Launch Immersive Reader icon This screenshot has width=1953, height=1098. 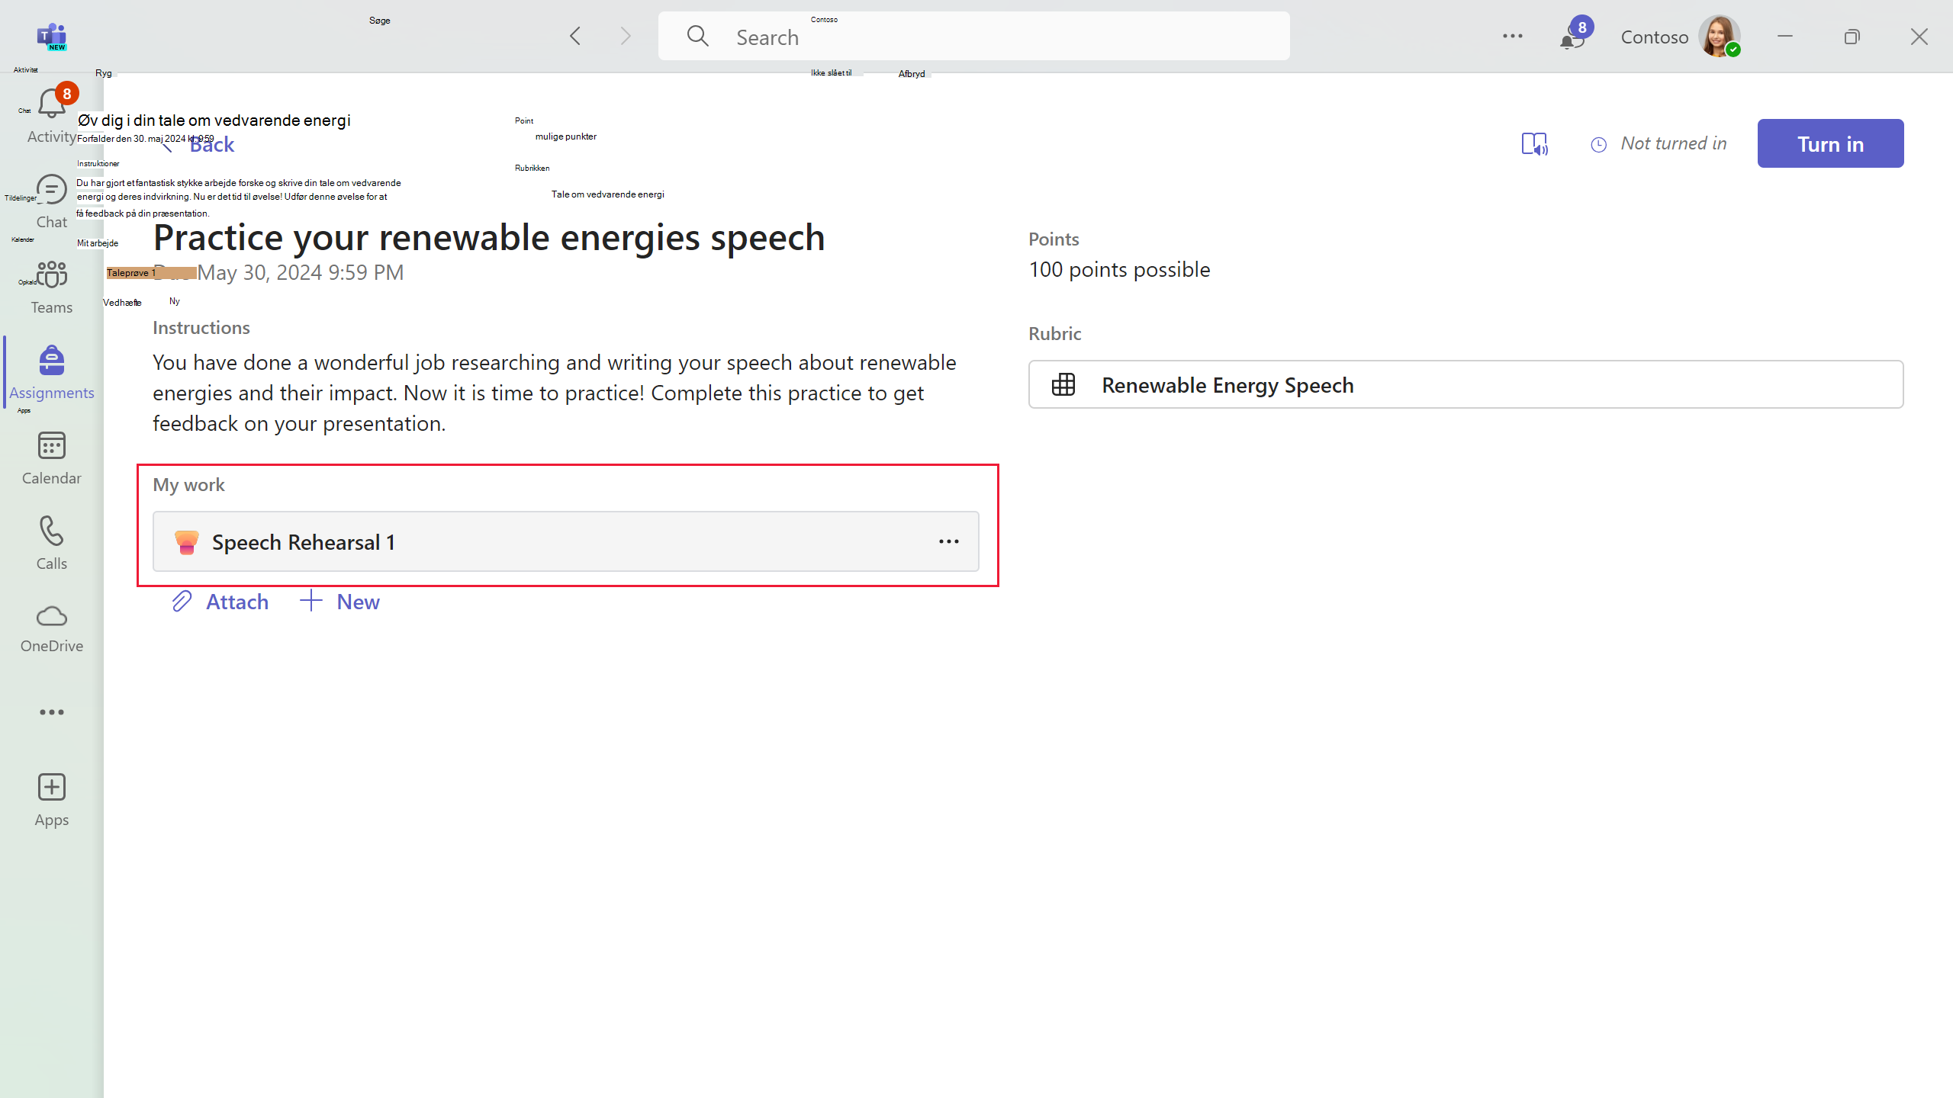(x=1534, y=144)
